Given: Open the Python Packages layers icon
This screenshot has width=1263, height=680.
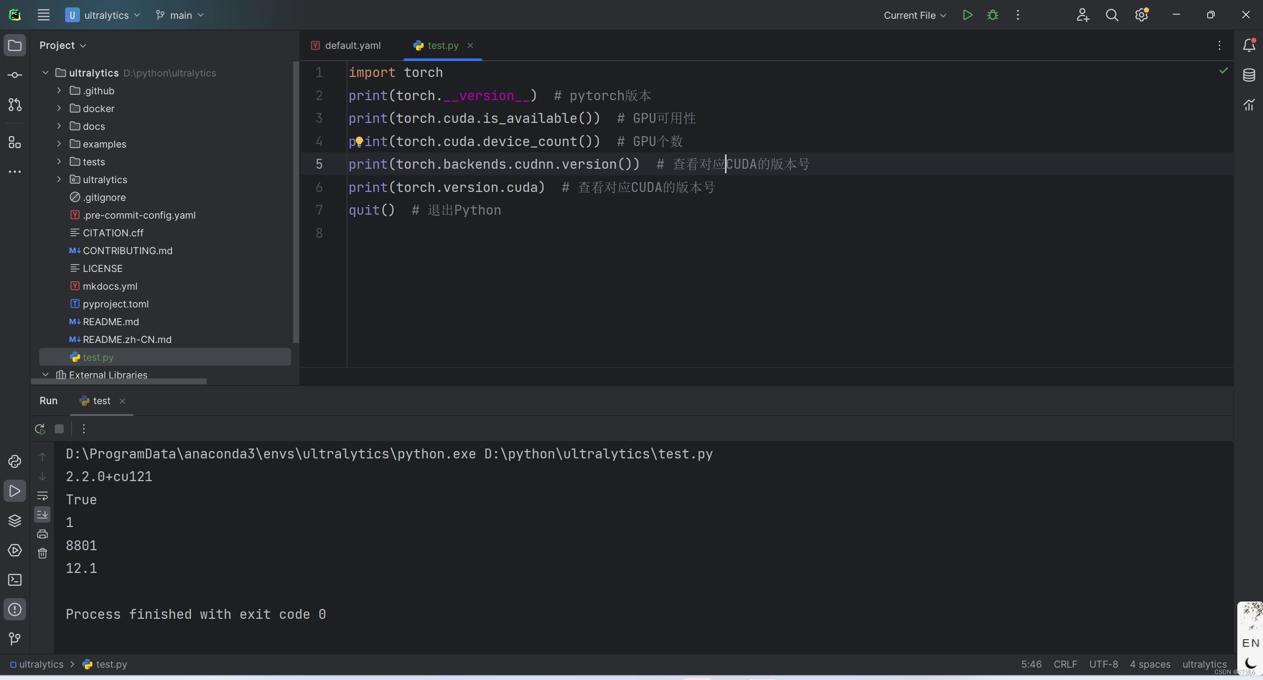Looking at the screenshot, I should pos(15,521).
